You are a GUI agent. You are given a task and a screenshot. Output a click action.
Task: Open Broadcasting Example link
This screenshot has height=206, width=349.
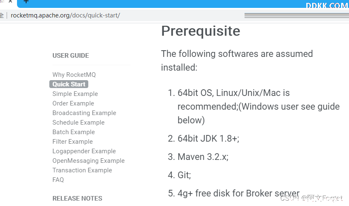(85, 113)
